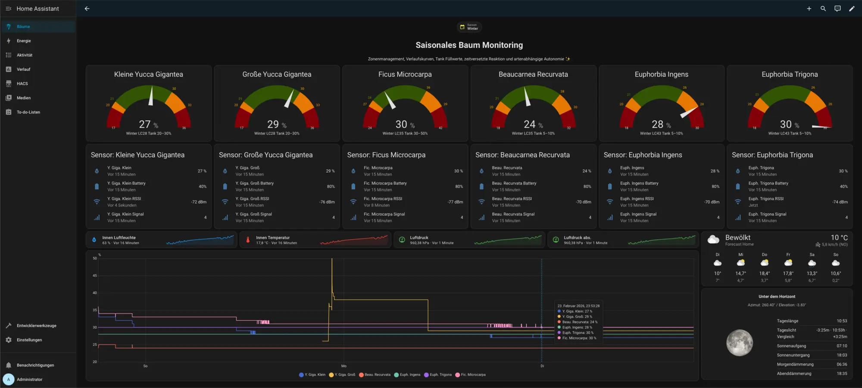This screenshot has width=862, height=388.
Task: Toggle Beau. Recurvata series in chart legend
Action: click(375, 375)
